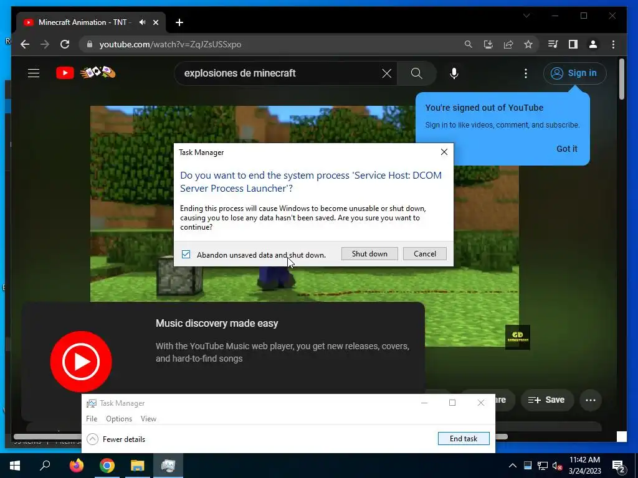The image size is (638, 478).
Task: Click Shut down in Task Manager dialog
Action: (369, 254)
